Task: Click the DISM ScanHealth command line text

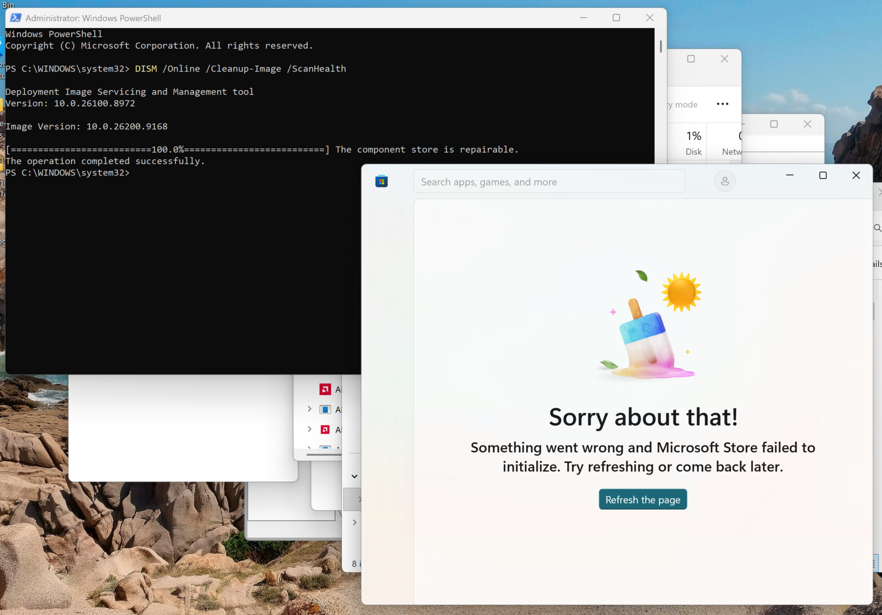Action: [240, 68]
